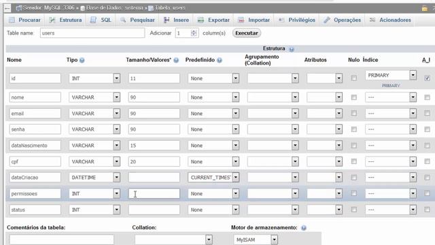Click the Comentários da tabela field

(x=62, y=240)
